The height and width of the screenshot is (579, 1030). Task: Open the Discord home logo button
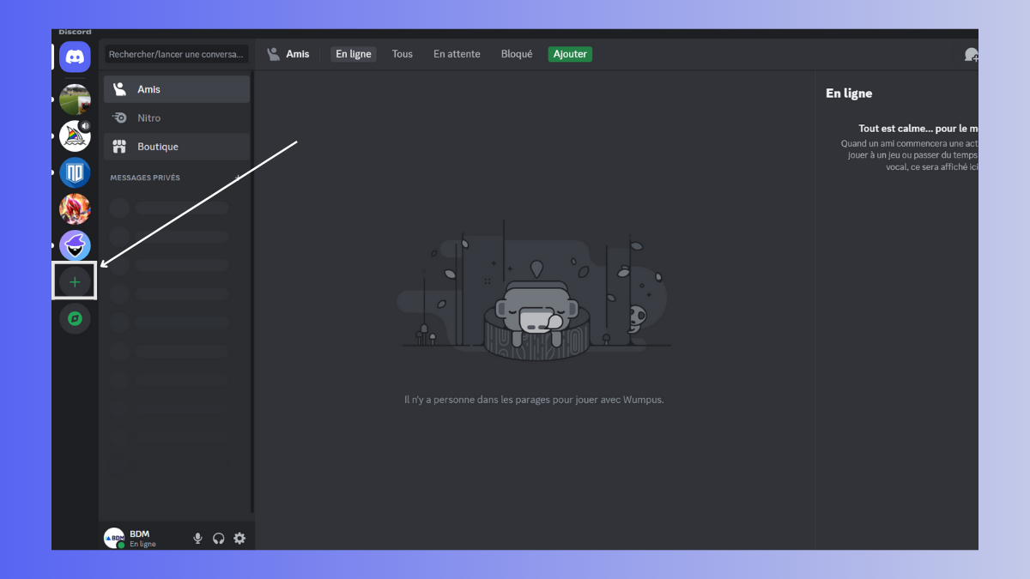click(x=75, y=57)
